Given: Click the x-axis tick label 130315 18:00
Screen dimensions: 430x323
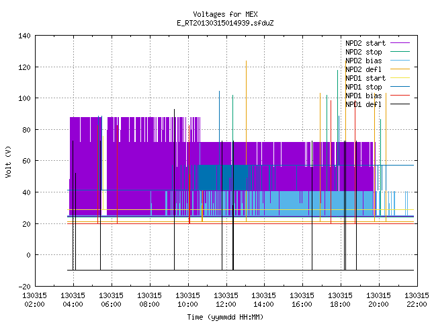Looking at the screenshot, I should 341,300.
